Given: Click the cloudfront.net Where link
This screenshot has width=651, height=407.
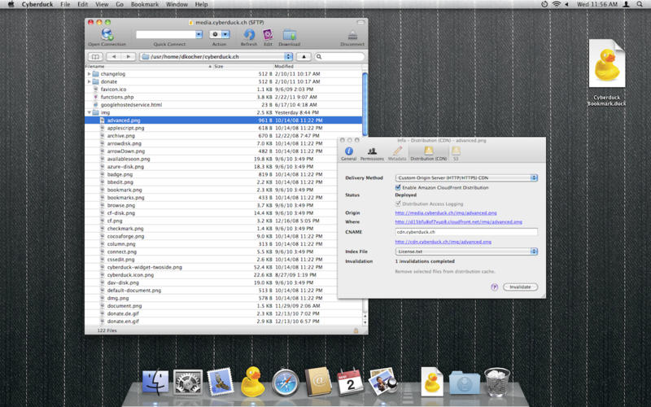Looking at the screenshot, I should coord(458,221).
